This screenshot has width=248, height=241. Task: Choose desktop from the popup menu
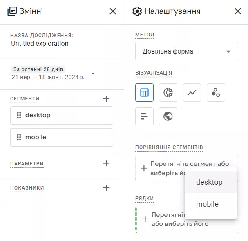tap(211, 182)
